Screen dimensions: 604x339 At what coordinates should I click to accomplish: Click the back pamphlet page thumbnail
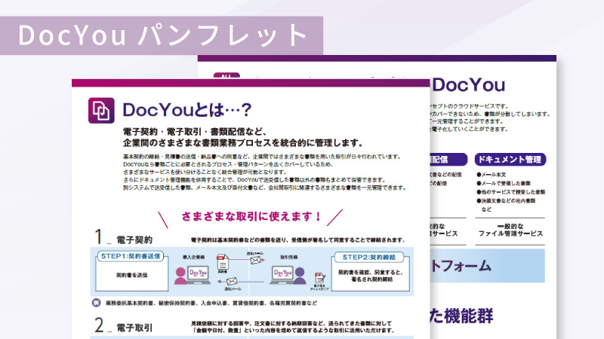[493, 197]
